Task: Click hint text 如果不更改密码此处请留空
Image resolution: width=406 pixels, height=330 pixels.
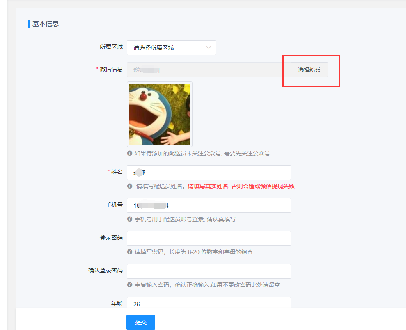Action: point(245,285)
